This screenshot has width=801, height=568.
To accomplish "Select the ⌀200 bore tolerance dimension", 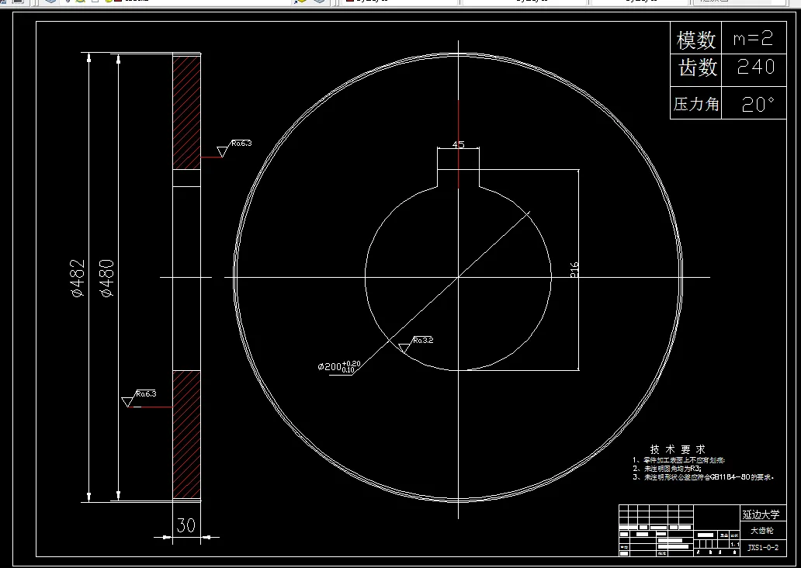I will coord(338,366).
